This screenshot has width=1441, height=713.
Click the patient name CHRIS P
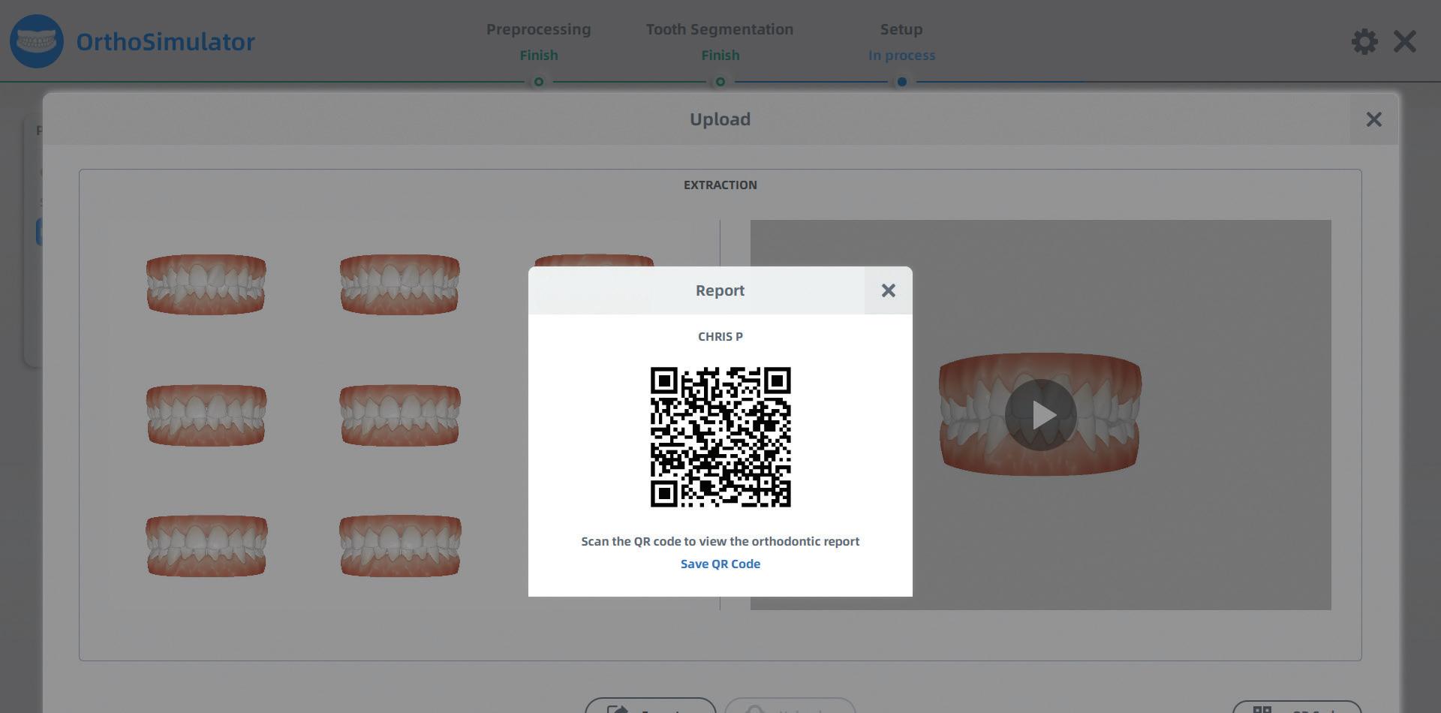(x=720, y=336)
